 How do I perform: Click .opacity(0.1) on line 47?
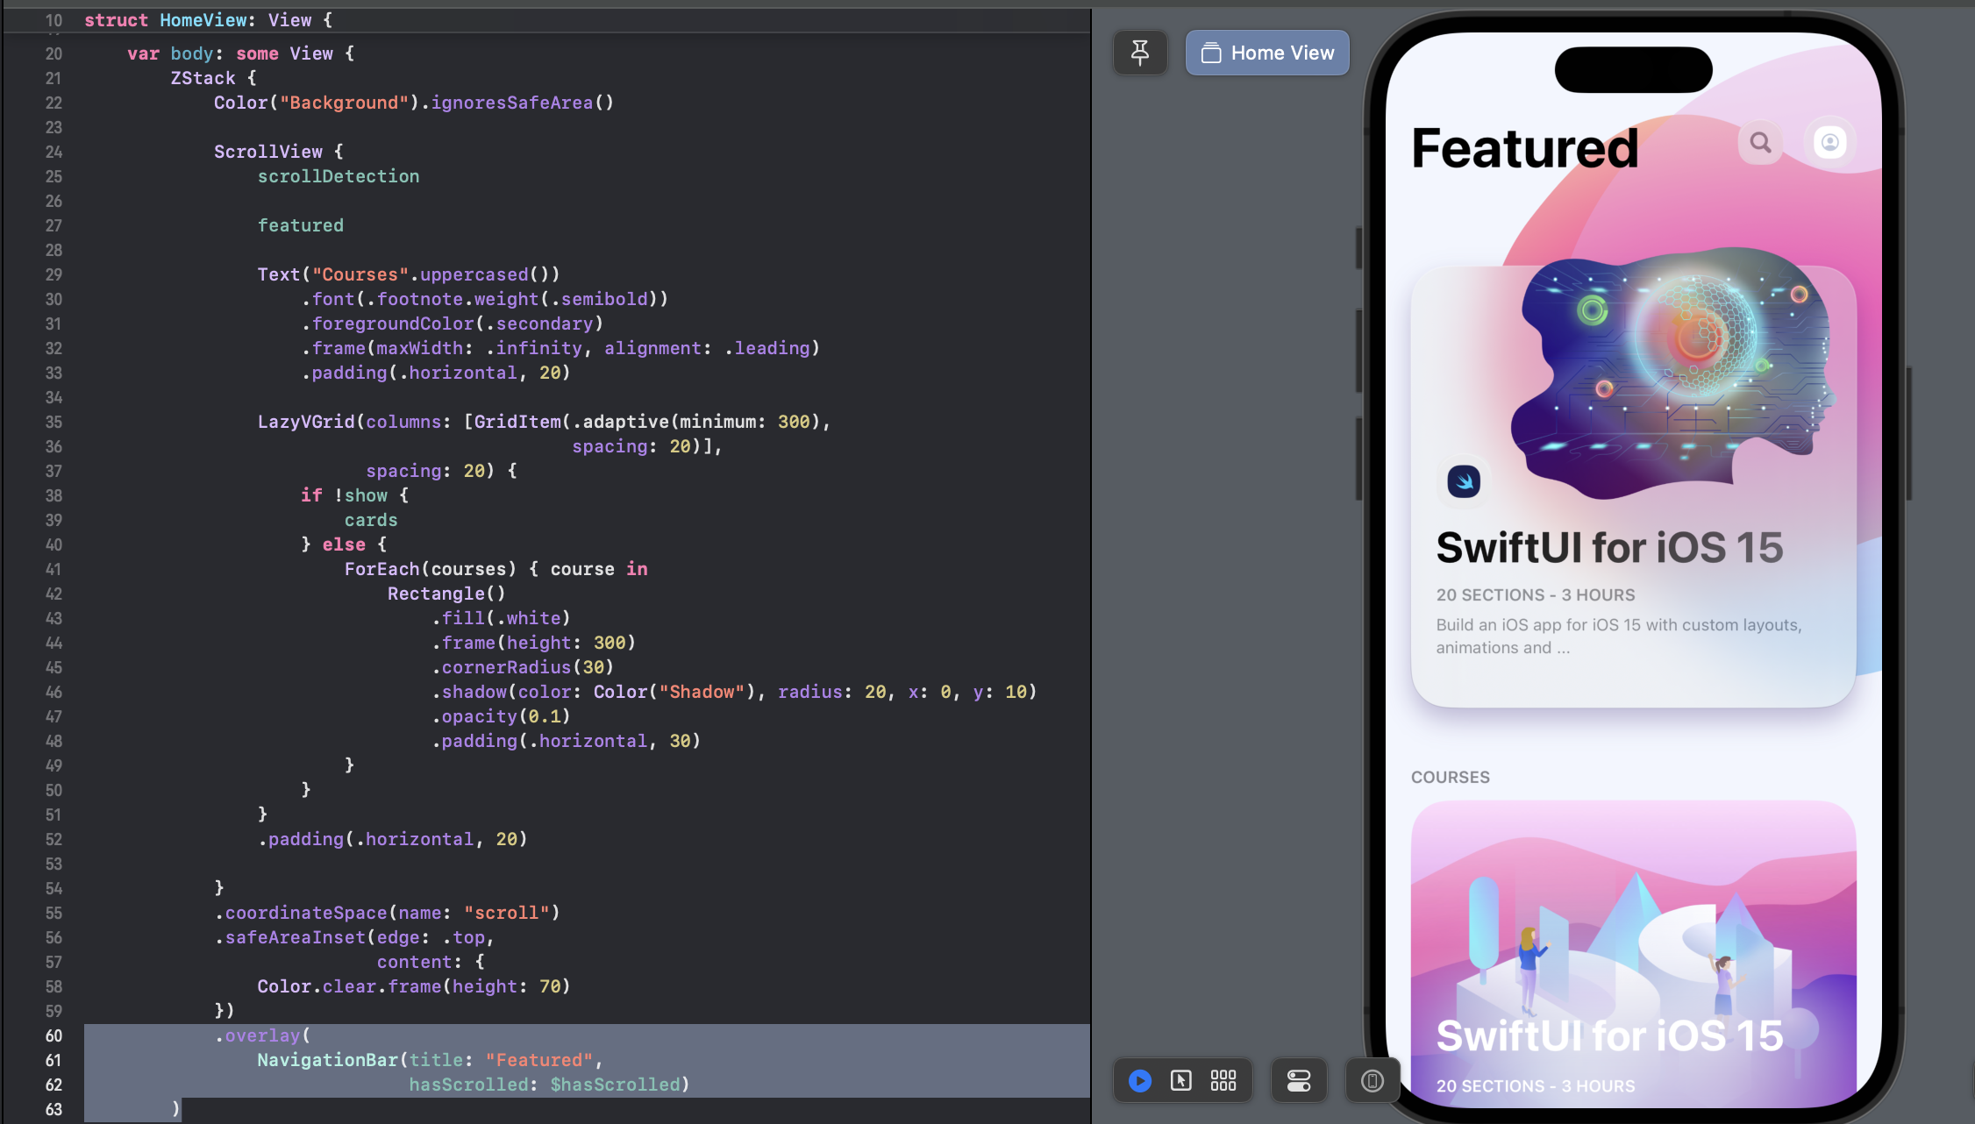[x=501, y=716]
